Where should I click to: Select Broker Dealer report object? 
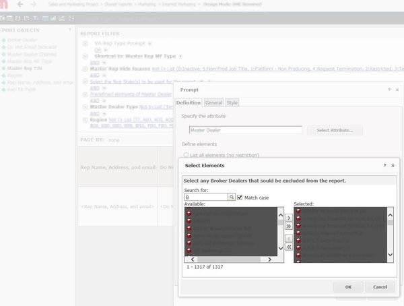pos(22,40)
